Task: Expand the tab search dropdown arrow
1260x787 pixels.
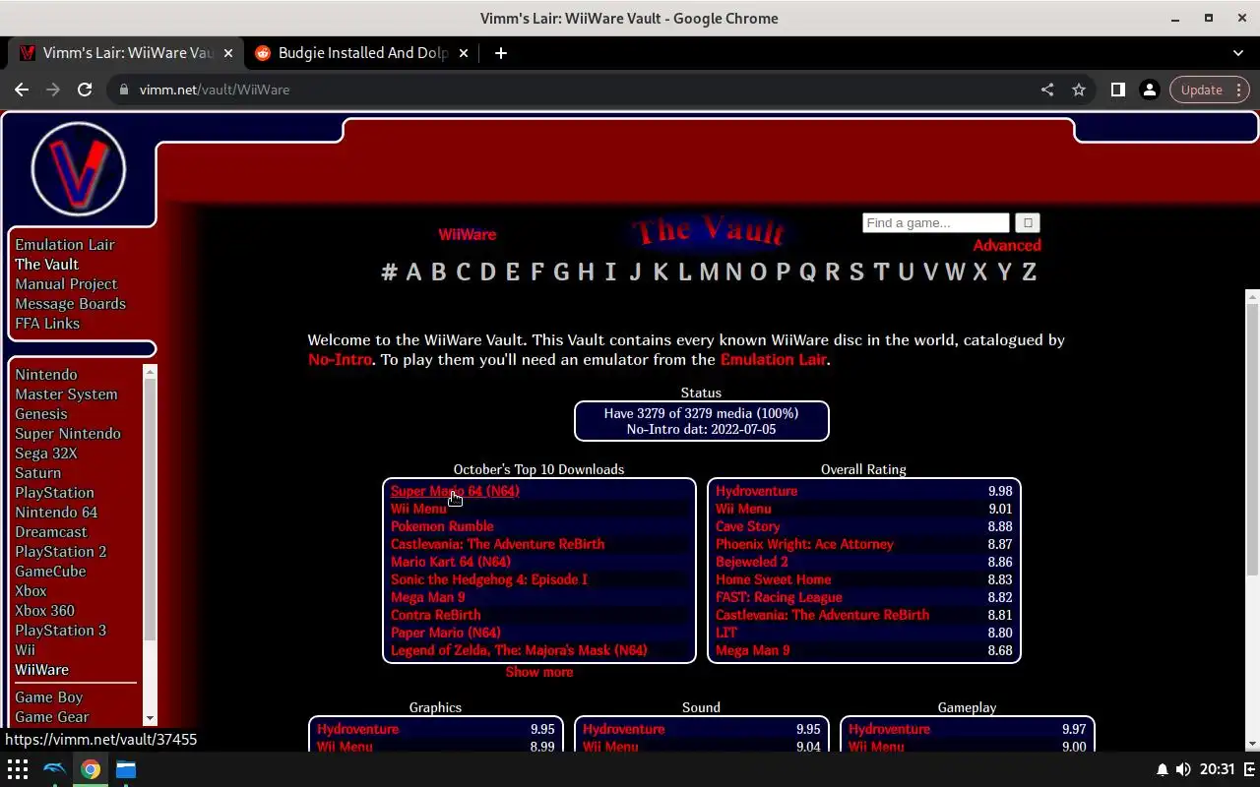Action: (1238, 53)
